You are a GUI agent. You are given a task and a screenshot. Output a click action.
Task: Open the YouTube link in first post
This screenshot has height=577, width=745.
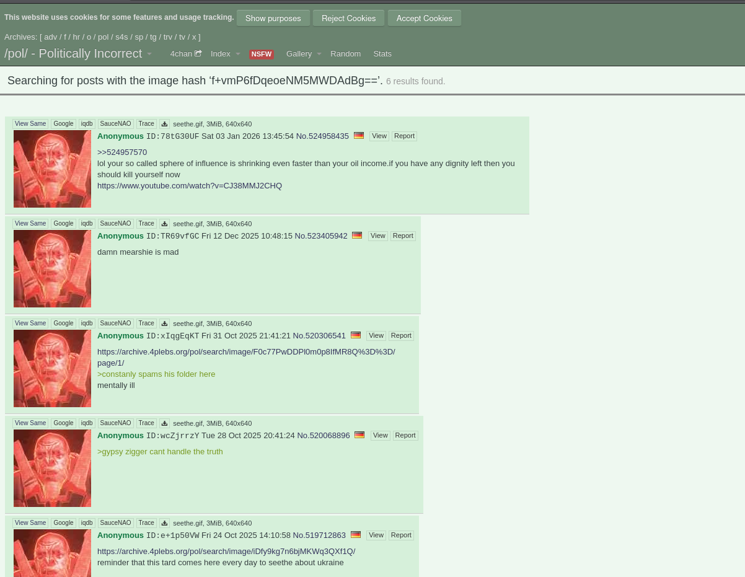pos(190,186)
